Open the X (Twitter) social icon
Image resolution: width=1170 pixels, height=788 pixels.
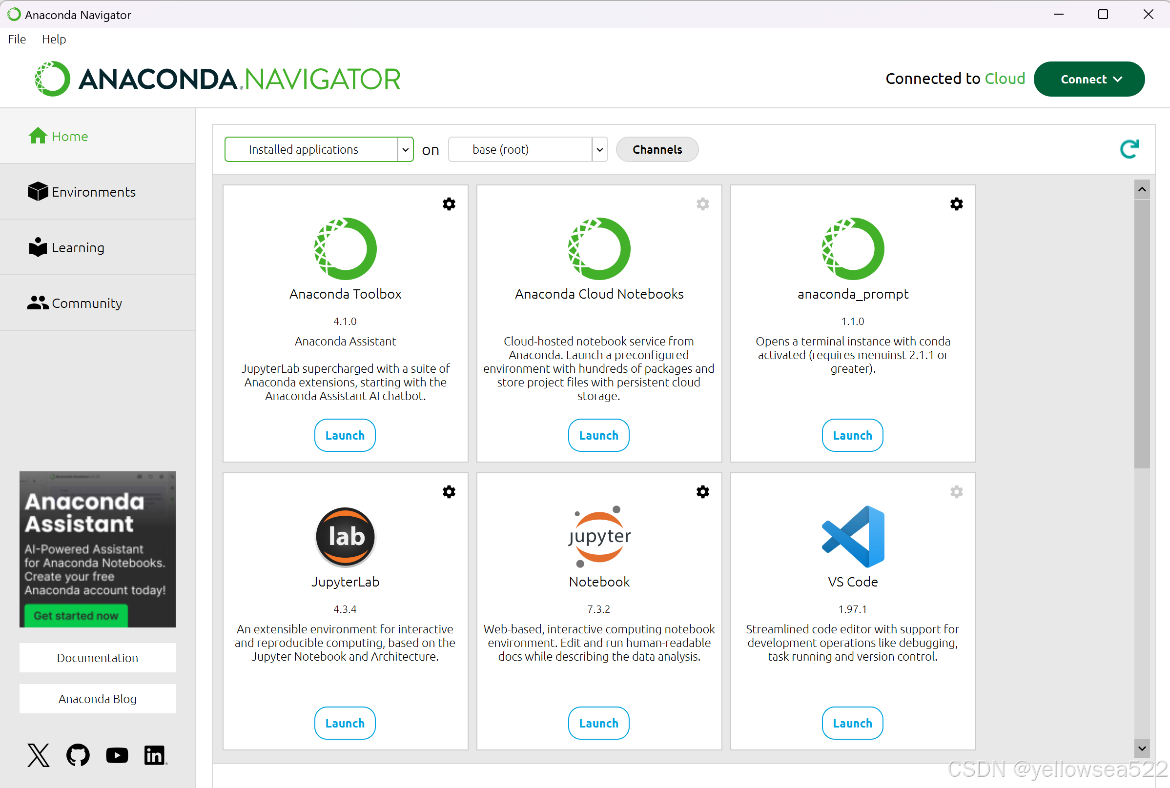39,755
